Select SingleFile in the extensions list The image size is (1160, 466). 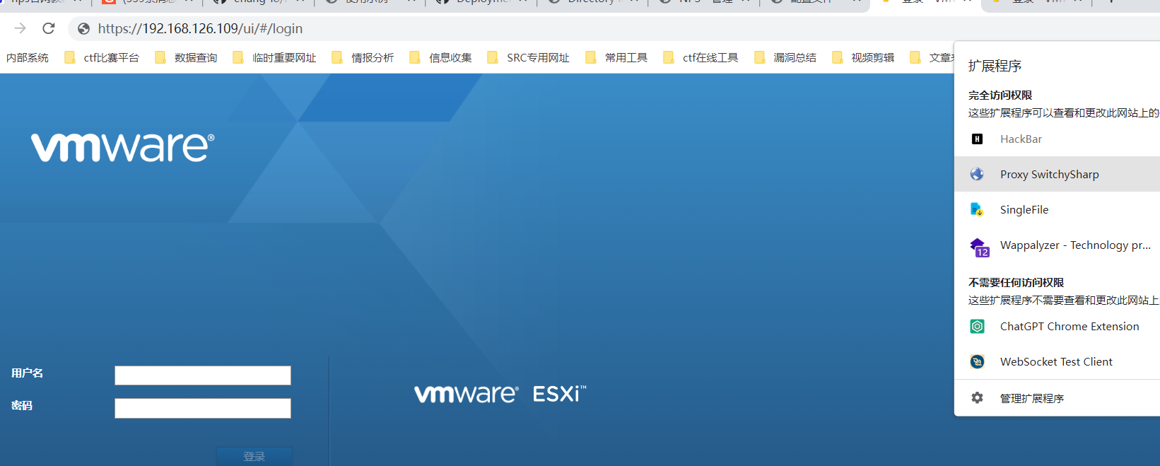click(1057, 209)
